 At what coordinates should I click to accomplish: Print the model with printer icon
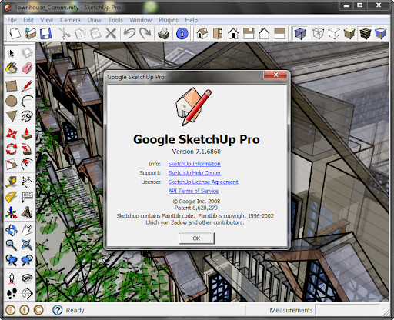pyautogui.click(x=163, y=33)
